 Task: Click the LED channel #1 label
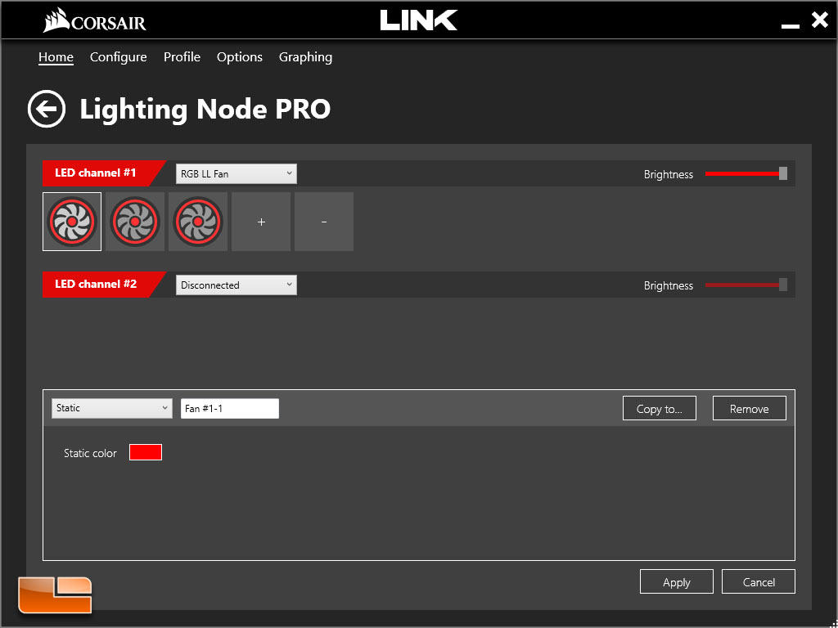[x=96, y=173]
